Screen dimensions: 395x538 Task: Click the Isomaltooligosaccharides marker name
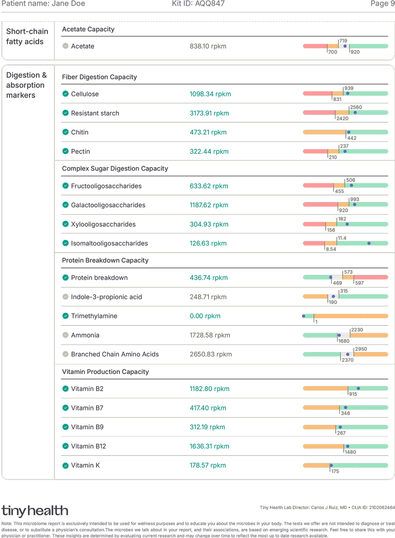click(109, 243)
